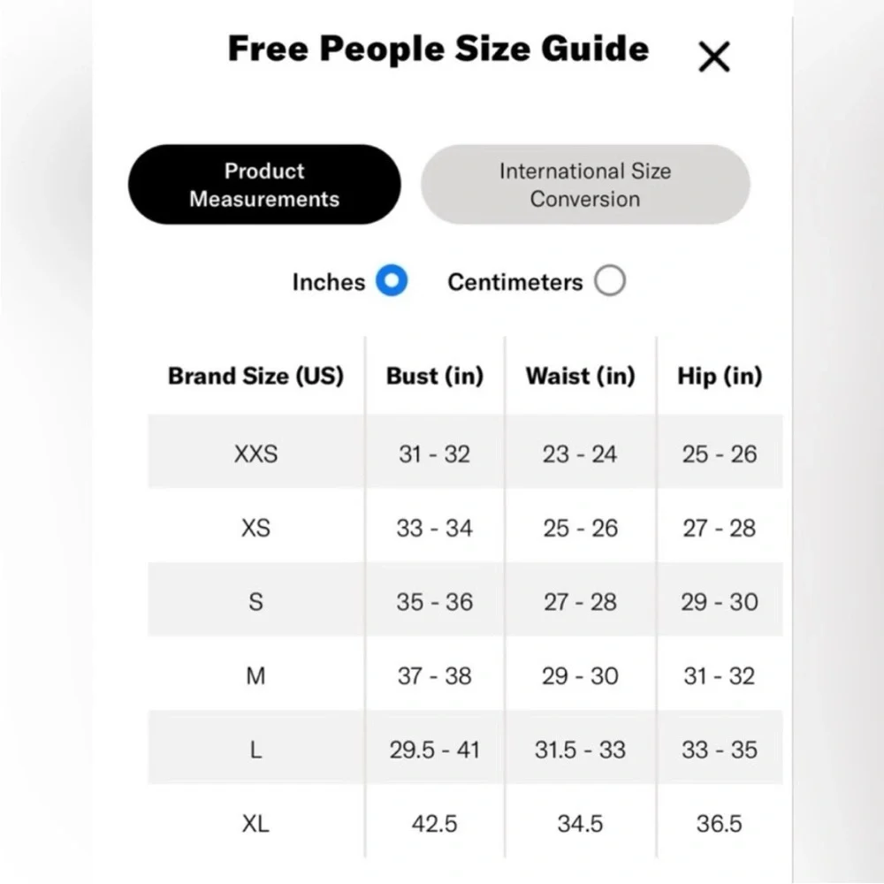Click the Brand Size (US) column header
Screen dimensions: 884x884
tap(256, 376)
